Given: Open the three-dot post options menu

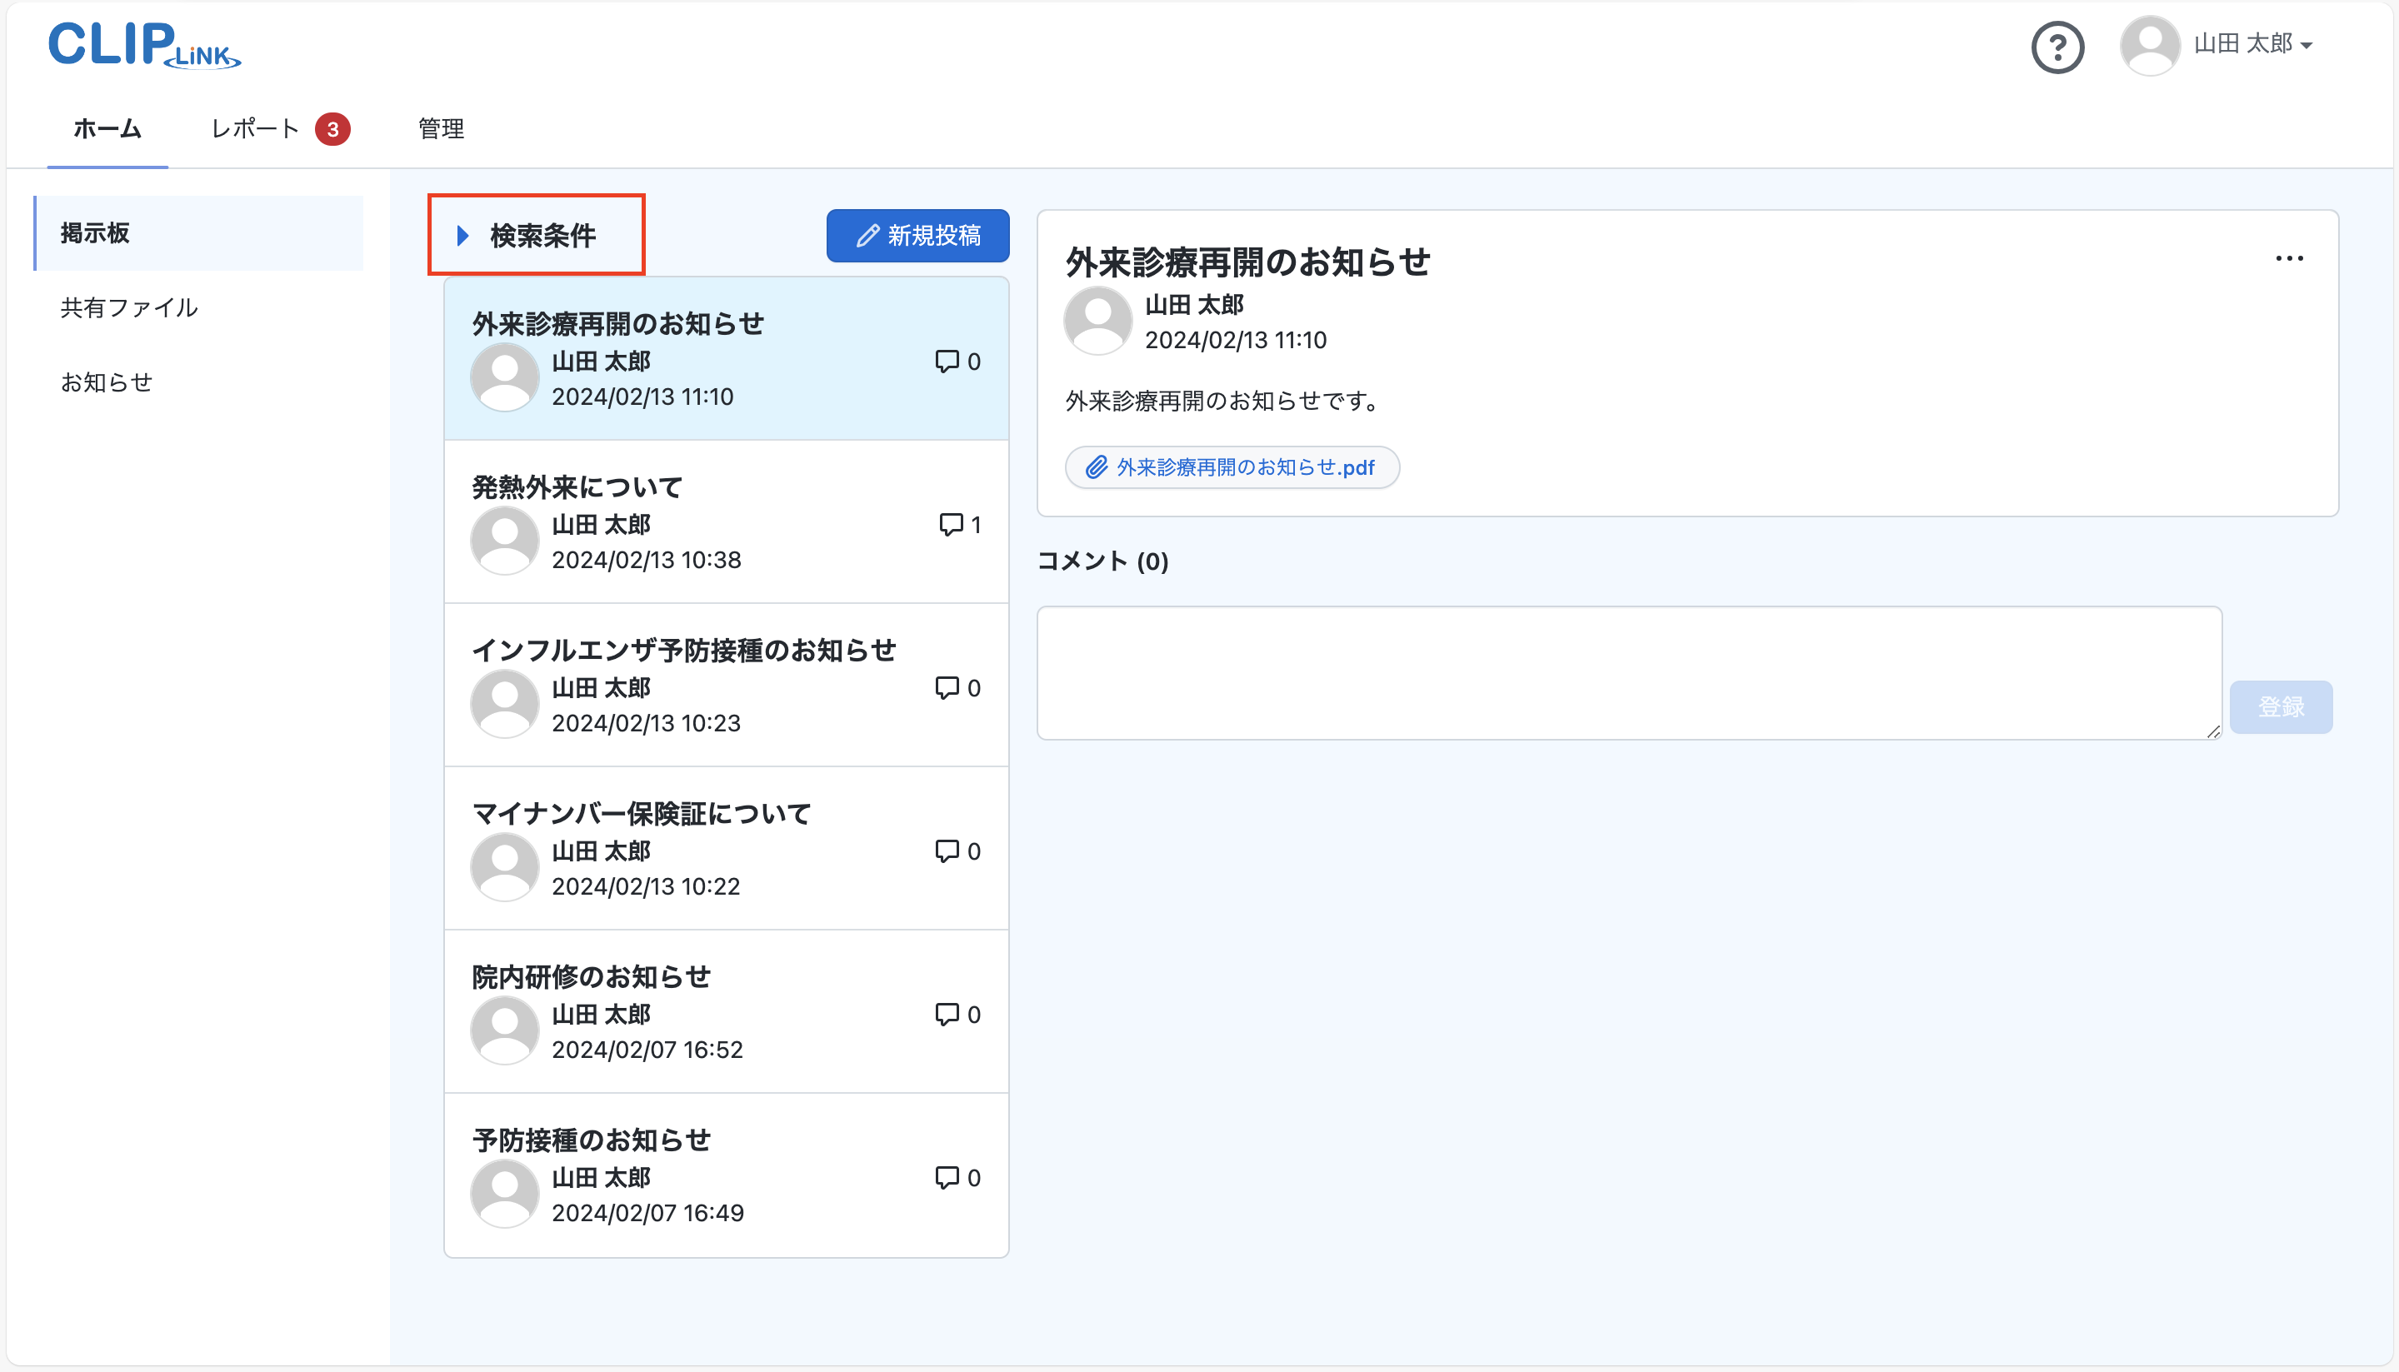Looking at the screenshot, I should click(2289, 258).
